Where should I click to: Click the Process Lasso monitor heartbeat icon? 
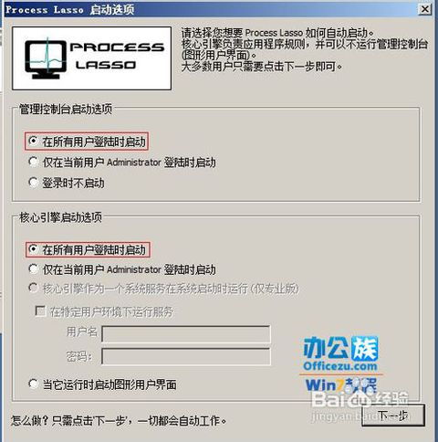click(x=46, y=58)
